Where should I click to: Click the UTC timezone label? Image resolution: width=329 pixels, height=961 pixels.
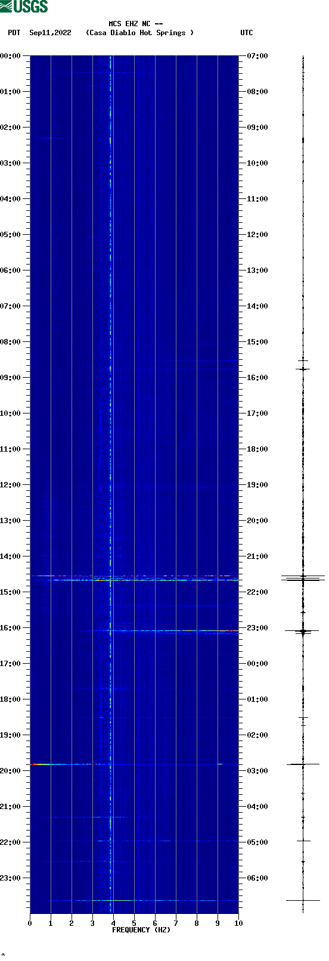(247, 33)
